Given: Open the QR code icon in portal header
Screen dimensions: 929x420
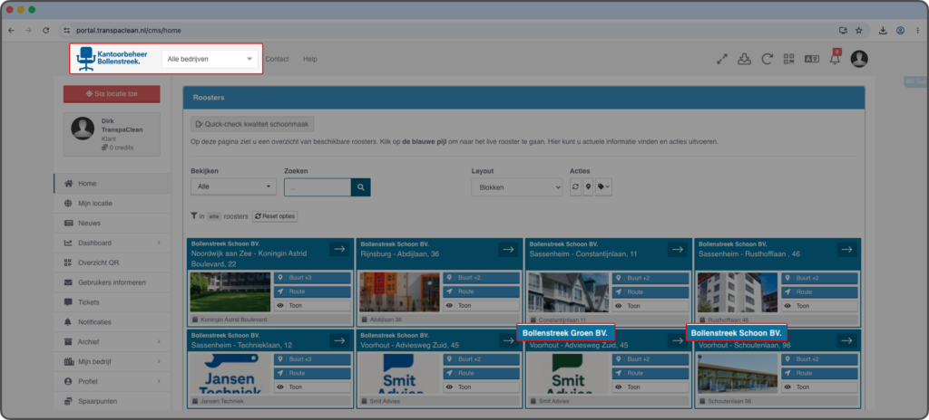Looking at the screenshot, I should pyautogui.click(x=788, y=59).
